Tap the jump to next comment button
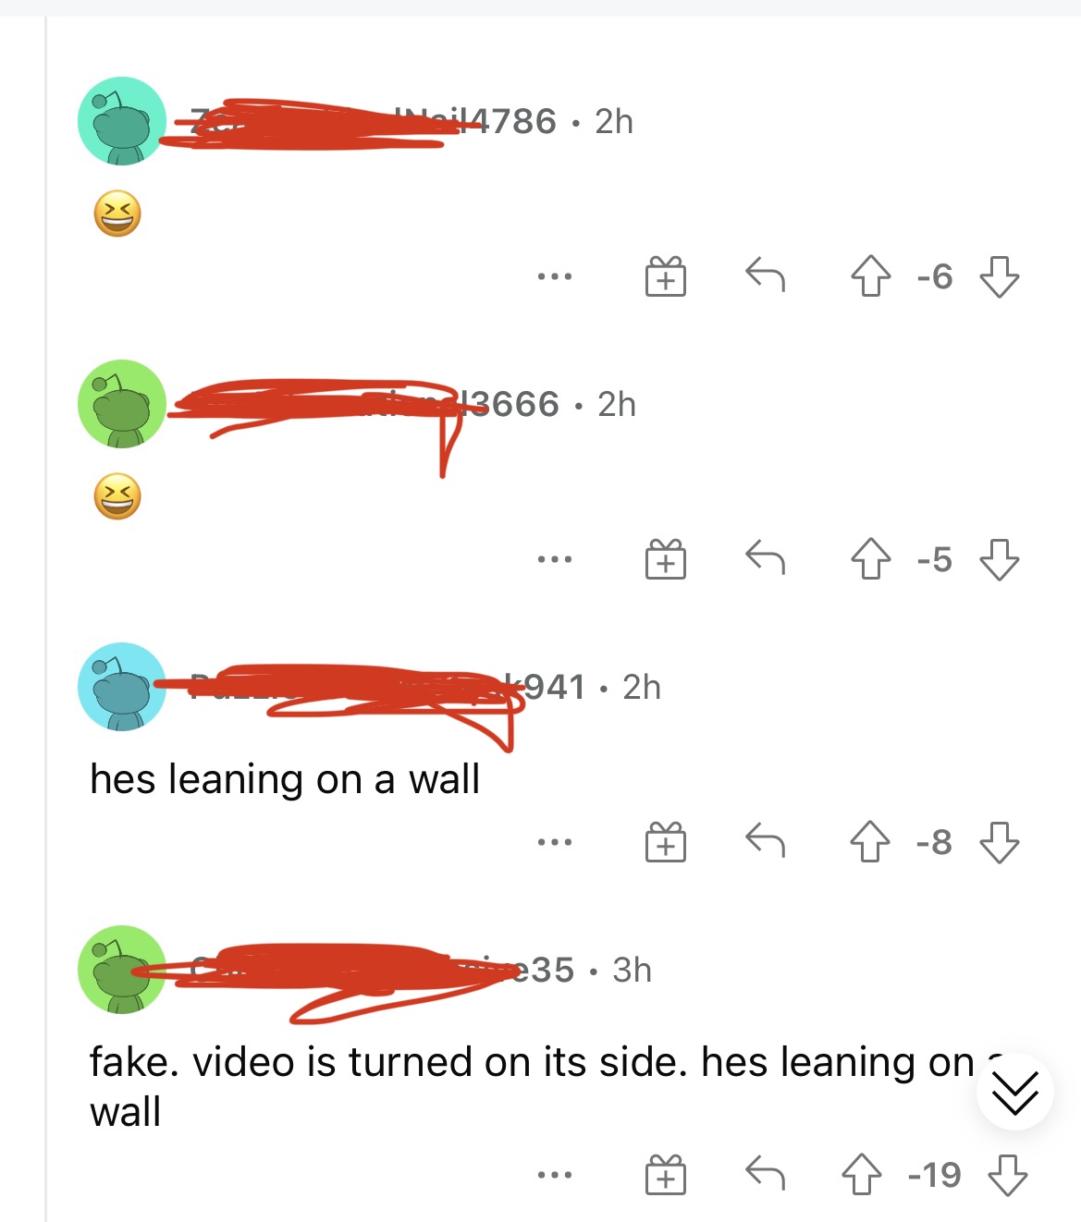This screenshot has height=1222, width=1081. pyautogui.click(x=1015, y=1092)
